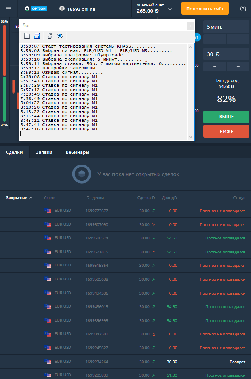Open help question mark icon
Image resolution: width=251 pixels, height=379 pixels.
point(243,9)
